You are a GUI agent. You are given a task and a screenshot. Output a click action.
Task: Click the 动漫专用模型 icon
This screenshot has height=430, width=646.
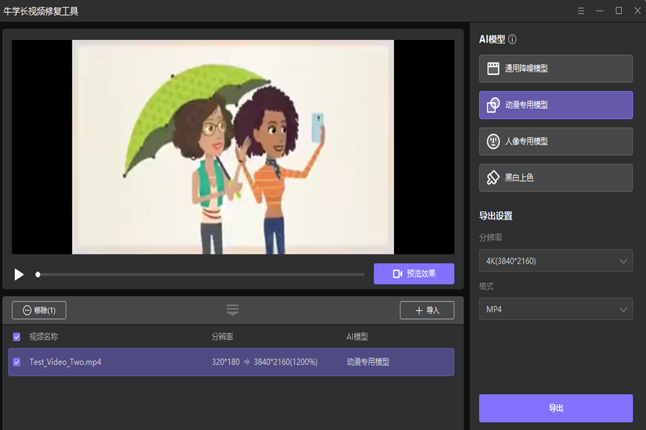493,105
